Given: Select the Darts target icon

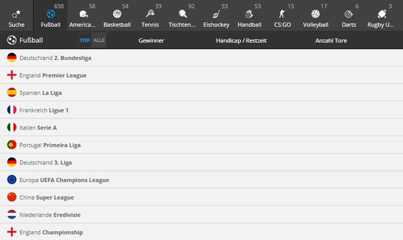Looking at the screenshot, I should tap(348, 14).
